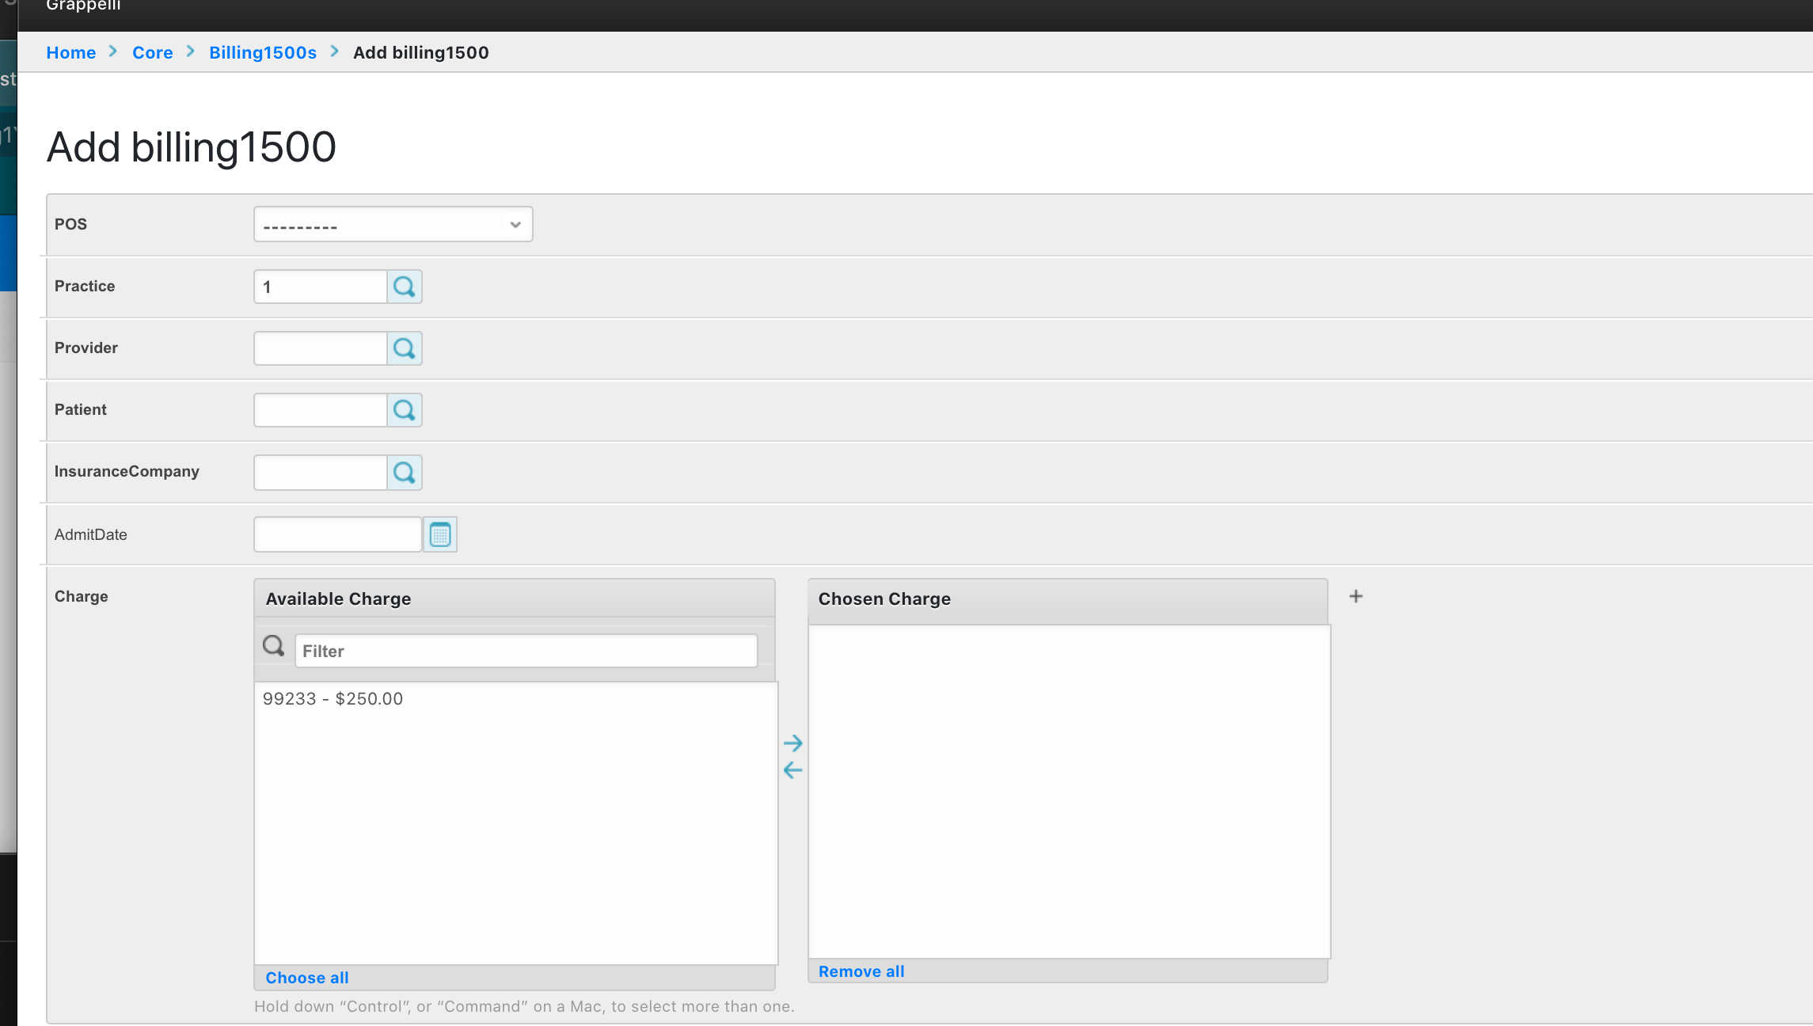Viewport: 1813px width, 1026px height.
Task: Open the AdmitDate calendar picker
Action: pos(440,534)
